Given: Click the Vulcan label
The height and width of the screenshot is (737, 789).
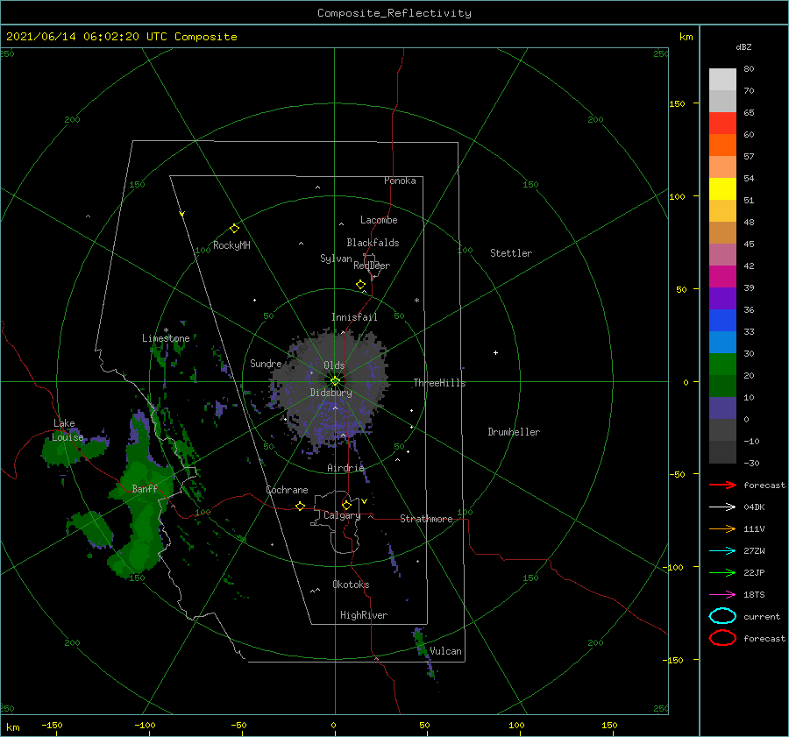Looking at the screenshot, I should pos(445,651).
